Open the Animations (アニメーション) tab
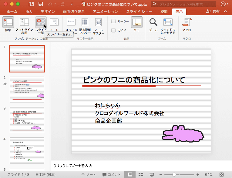The height and width of the screenshot is (178, 232). (105, 12)
